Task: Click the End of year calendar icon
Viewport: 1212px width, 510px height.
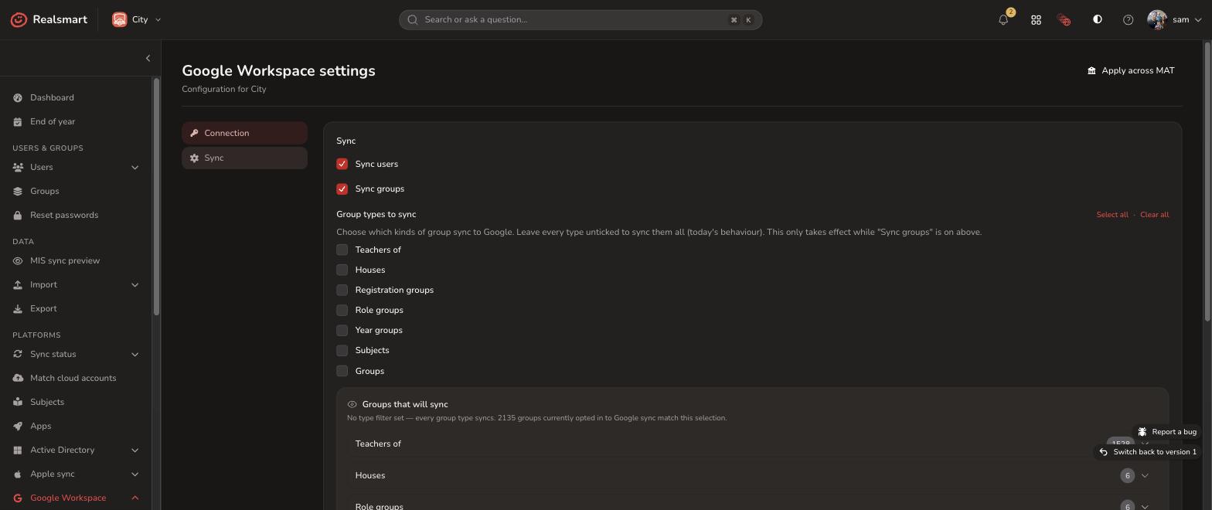Action: click(18, 121)
